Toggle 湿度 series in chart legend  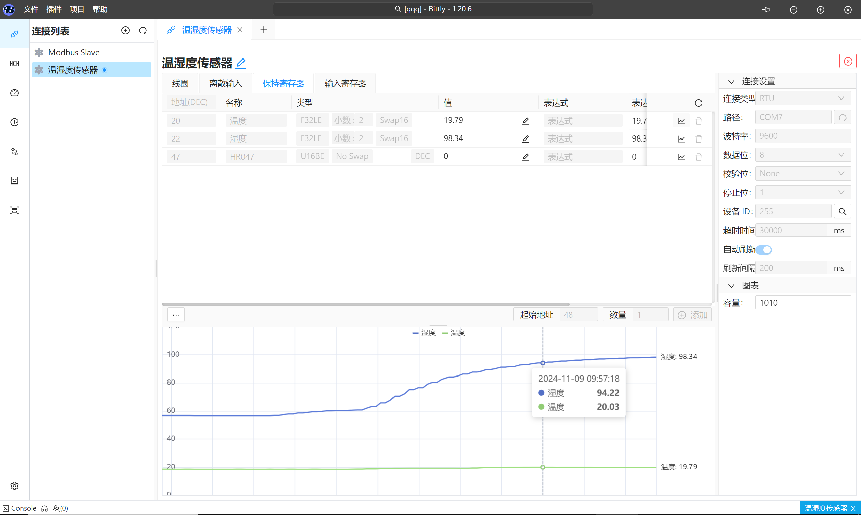[x=424, y=333]
